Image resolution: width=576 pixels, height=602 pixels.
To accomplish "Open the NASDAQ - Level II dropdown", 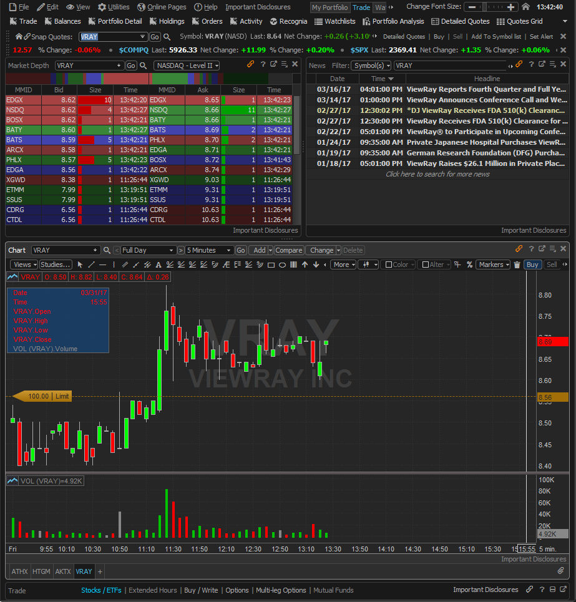I will tap(187, 66).
